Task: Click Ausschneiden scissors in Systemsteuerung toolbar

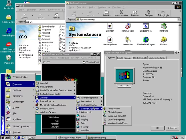Action: pyautogui.click(x=121, y=13)
